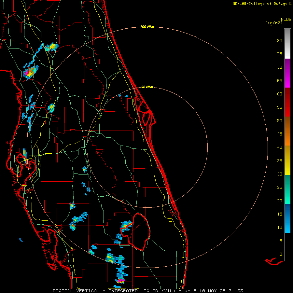Click the 40 value on the scale

(x=280, y=147)
